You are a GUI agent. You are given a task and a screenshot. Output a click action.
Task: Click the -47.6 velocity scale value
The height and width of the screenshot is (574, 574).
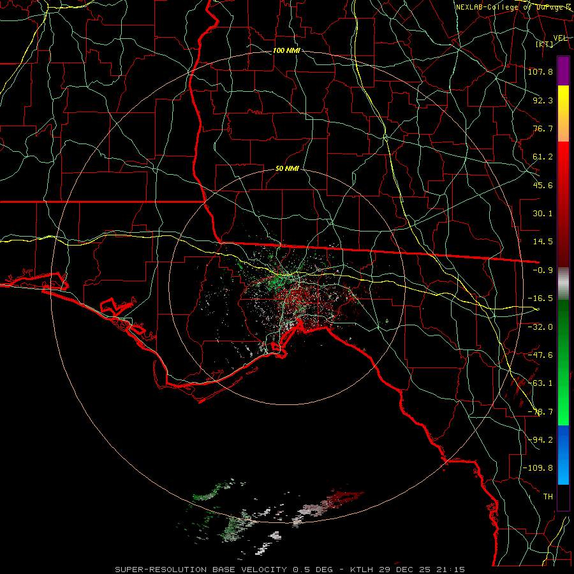[x=540, y=355]
